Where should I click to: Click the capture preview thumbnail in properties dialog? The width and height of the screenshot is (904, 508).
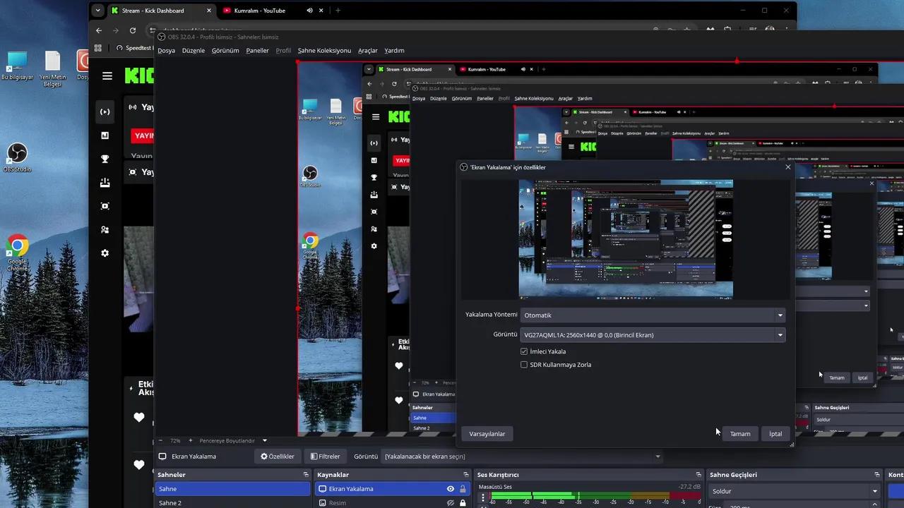[x=626, y=239]
